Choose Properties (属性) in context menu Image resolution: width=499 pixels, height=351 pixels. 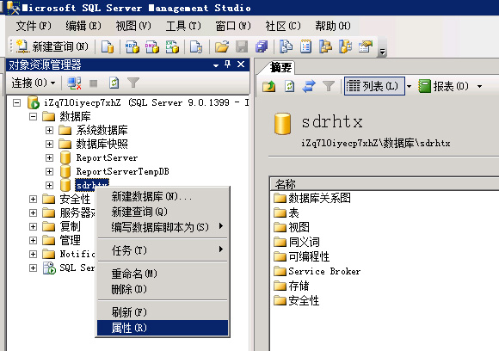[163, 328]
